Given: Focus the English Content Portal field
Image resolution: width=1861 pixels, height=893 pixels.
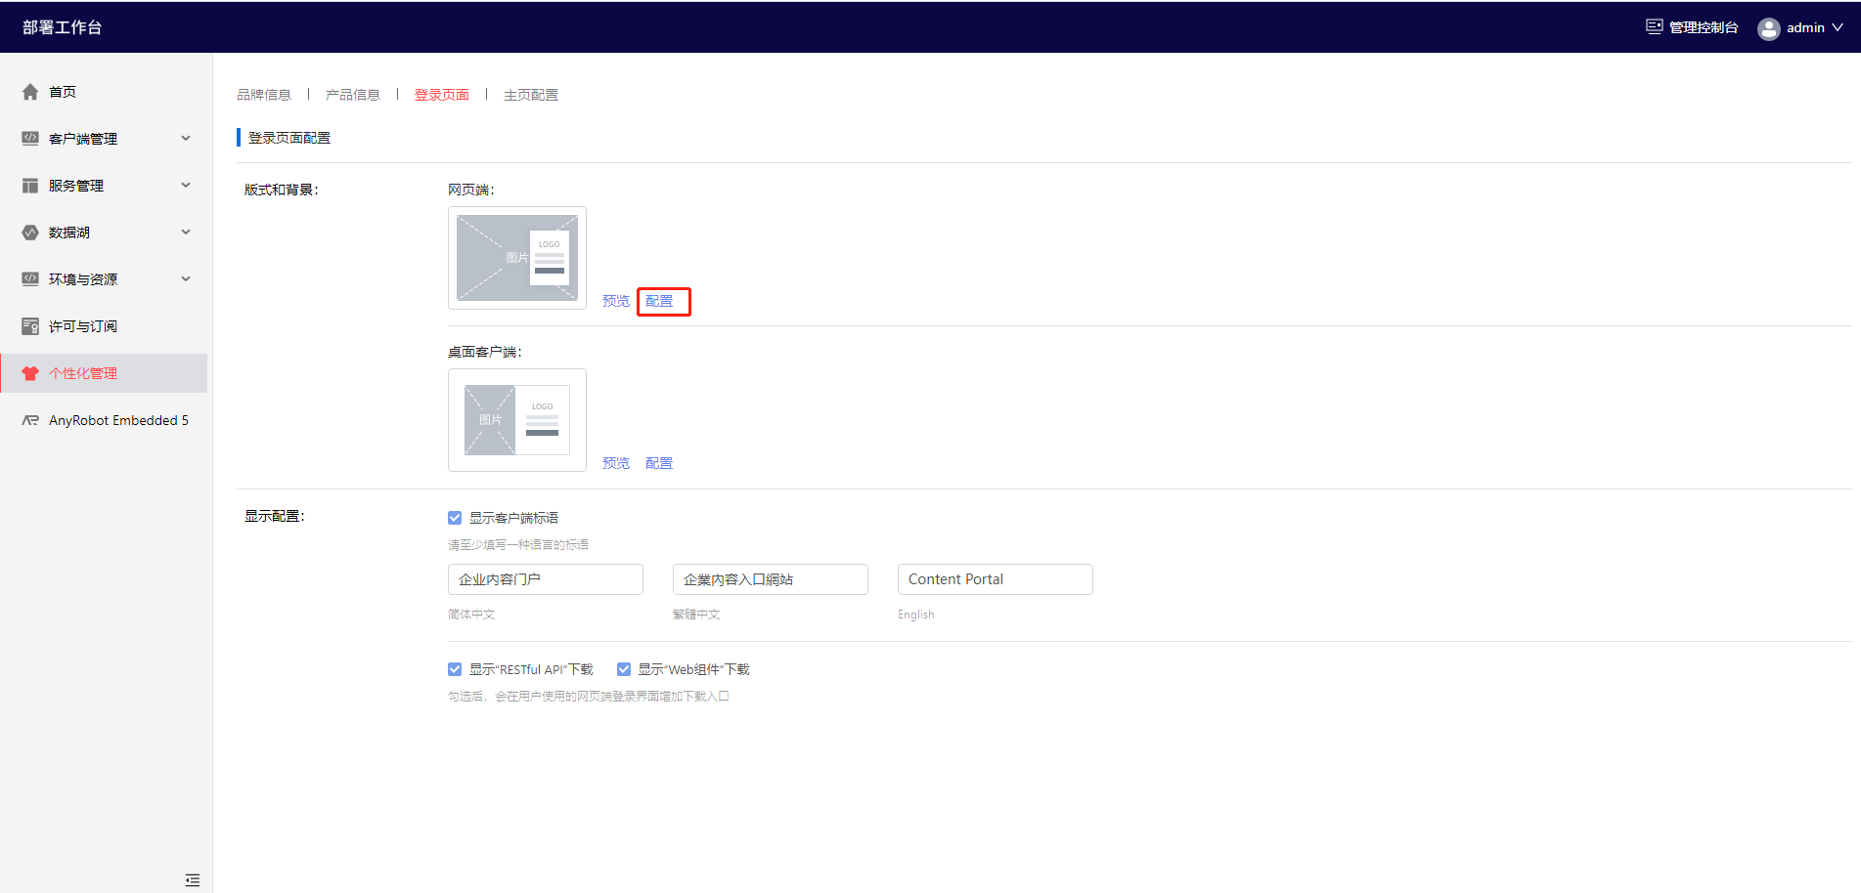Looking at the screenshot, I should [996, 579].
